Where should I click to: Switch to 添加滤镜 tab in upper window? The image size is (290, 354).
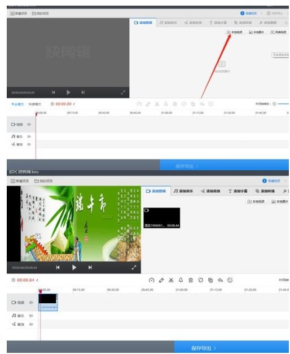268,23
